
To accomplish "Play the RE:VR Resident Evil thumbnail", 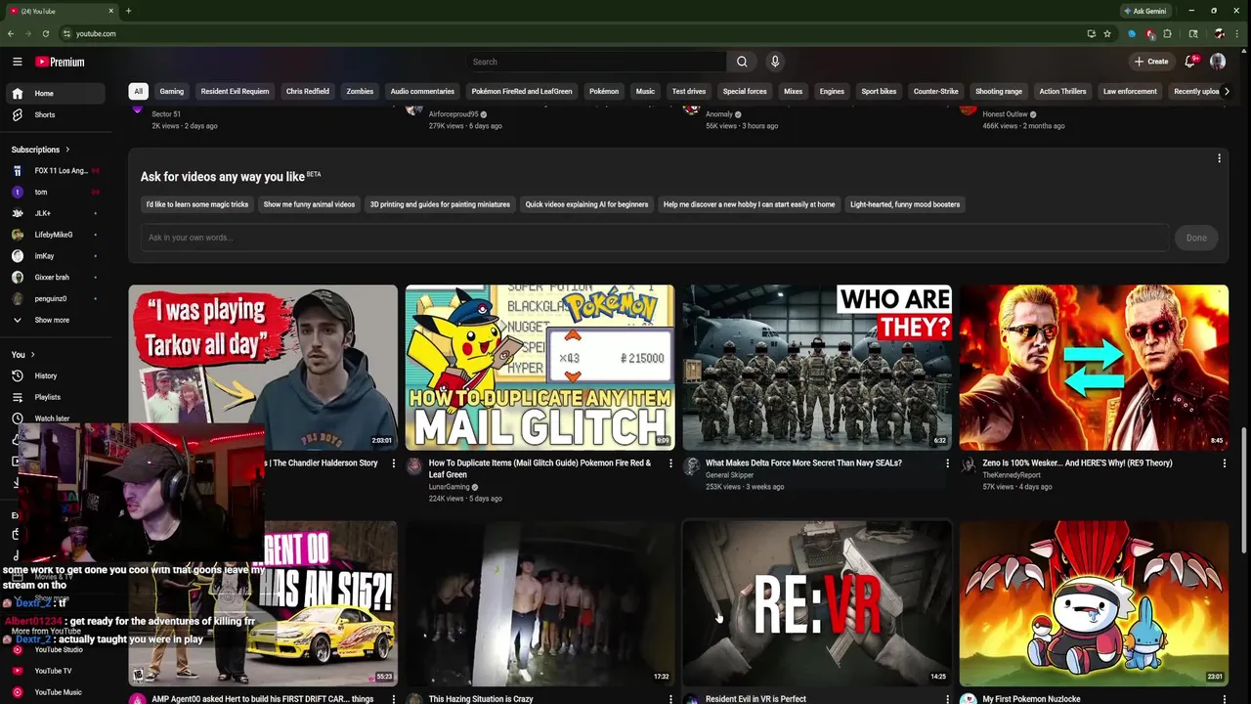I will [817, 603].
